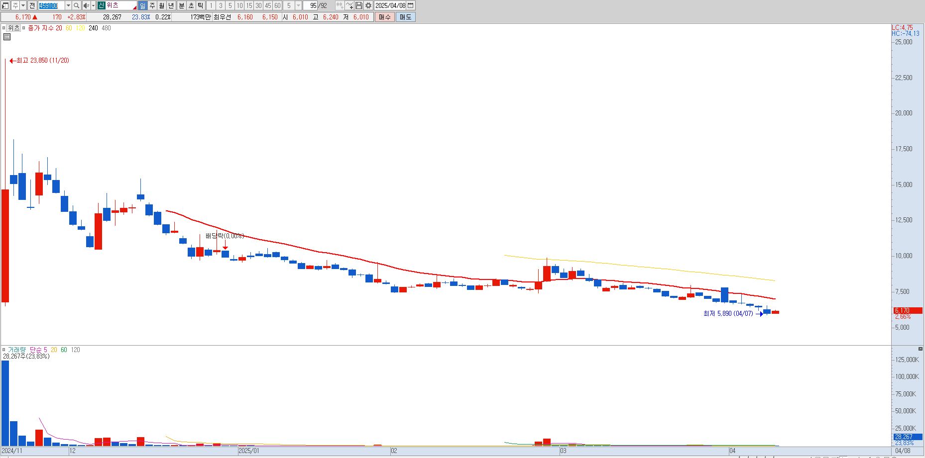Click the add candle chart icon
This screenshot has width=925, height=458.
coord(340,5)
